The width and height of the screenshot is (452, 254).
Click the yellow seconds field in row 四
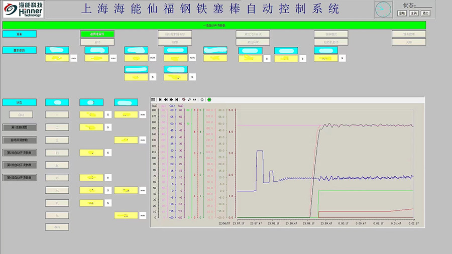click(91, 153)
